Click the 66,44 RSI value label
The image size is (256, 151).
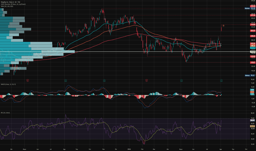pos(252,120)
